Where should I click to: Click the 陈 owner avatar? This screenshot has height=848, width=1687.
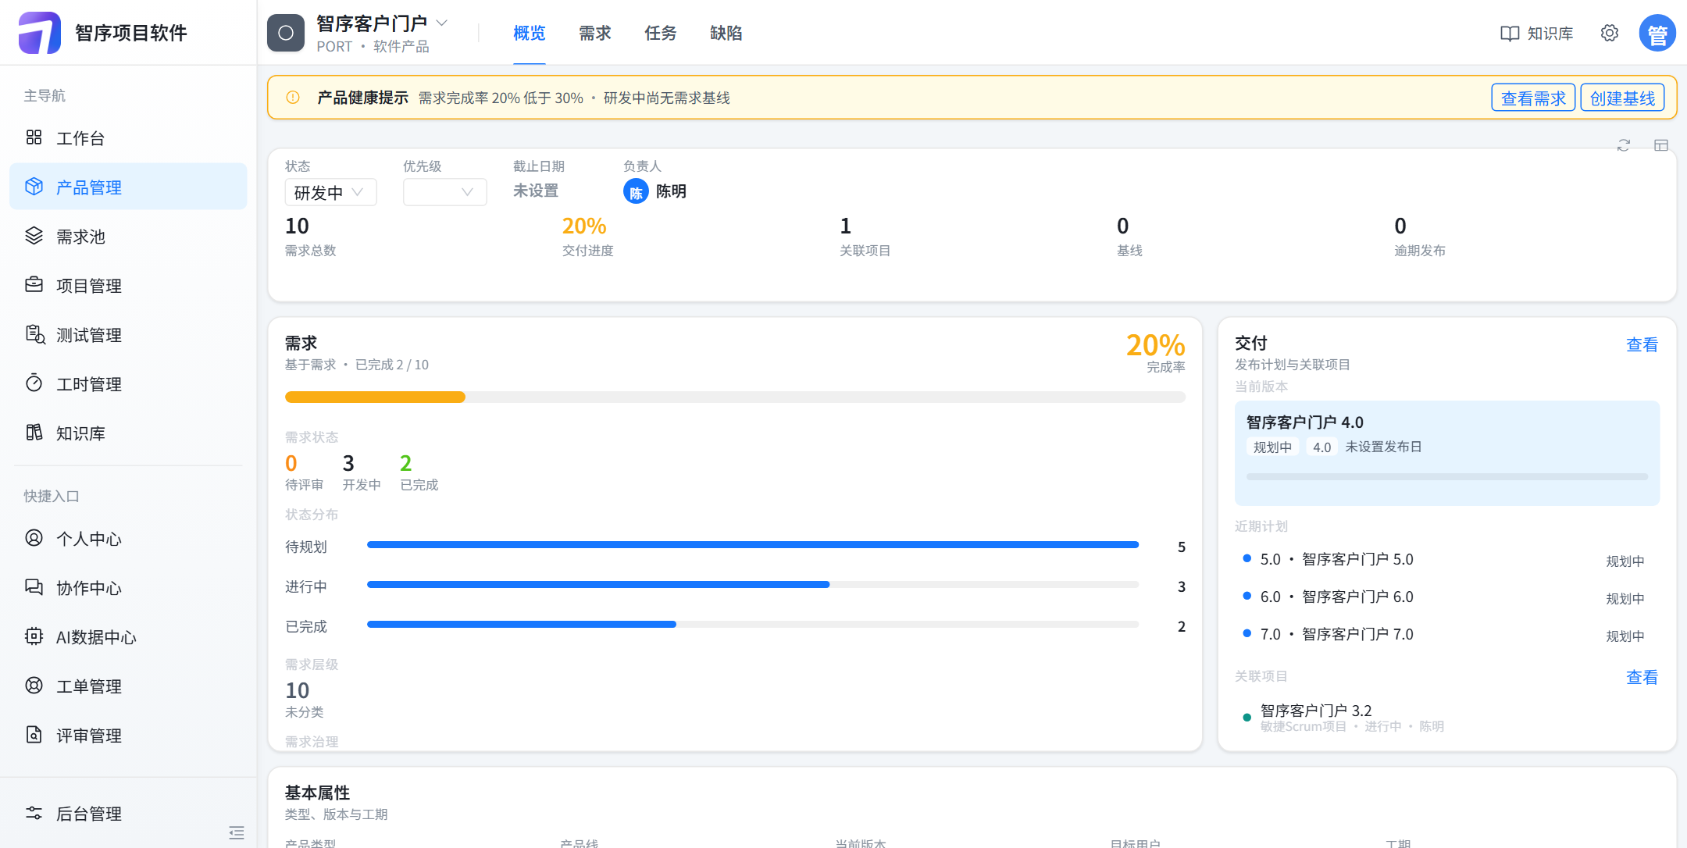(x=636, y=191)
